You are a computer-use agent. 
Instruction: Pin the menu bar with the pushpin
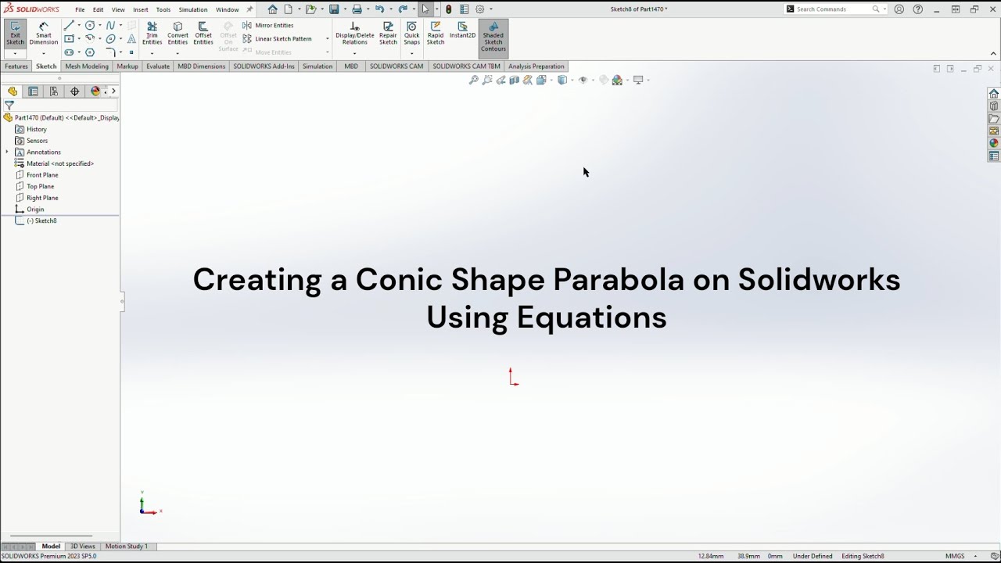[x=249, y=9]
